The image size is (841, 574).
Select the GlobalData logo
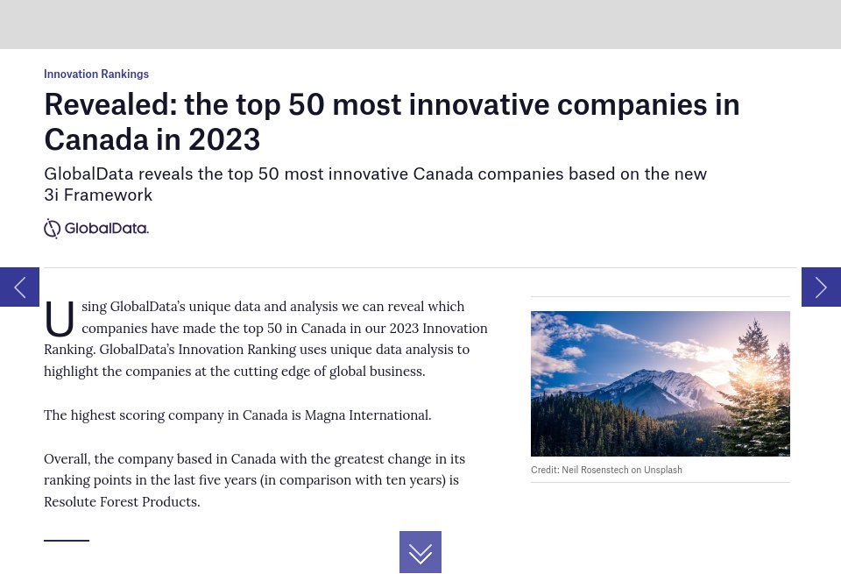[95, 228]
